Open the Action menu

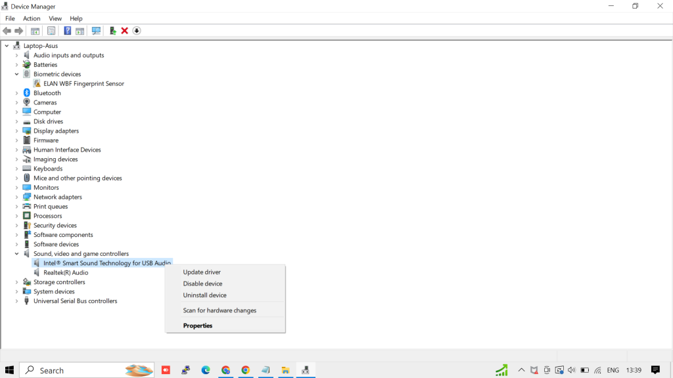(x=32, y=18)
